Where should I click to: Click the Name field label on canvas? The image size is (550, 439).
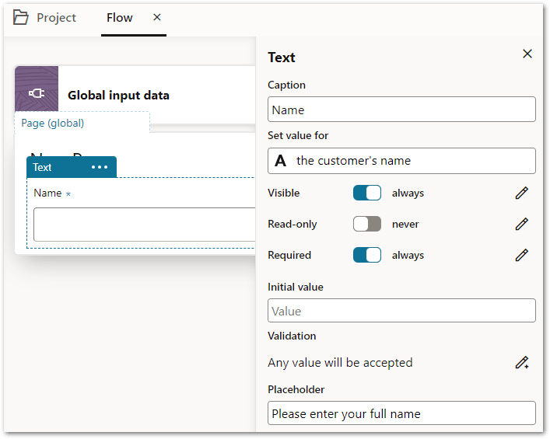tap(47, 193)
